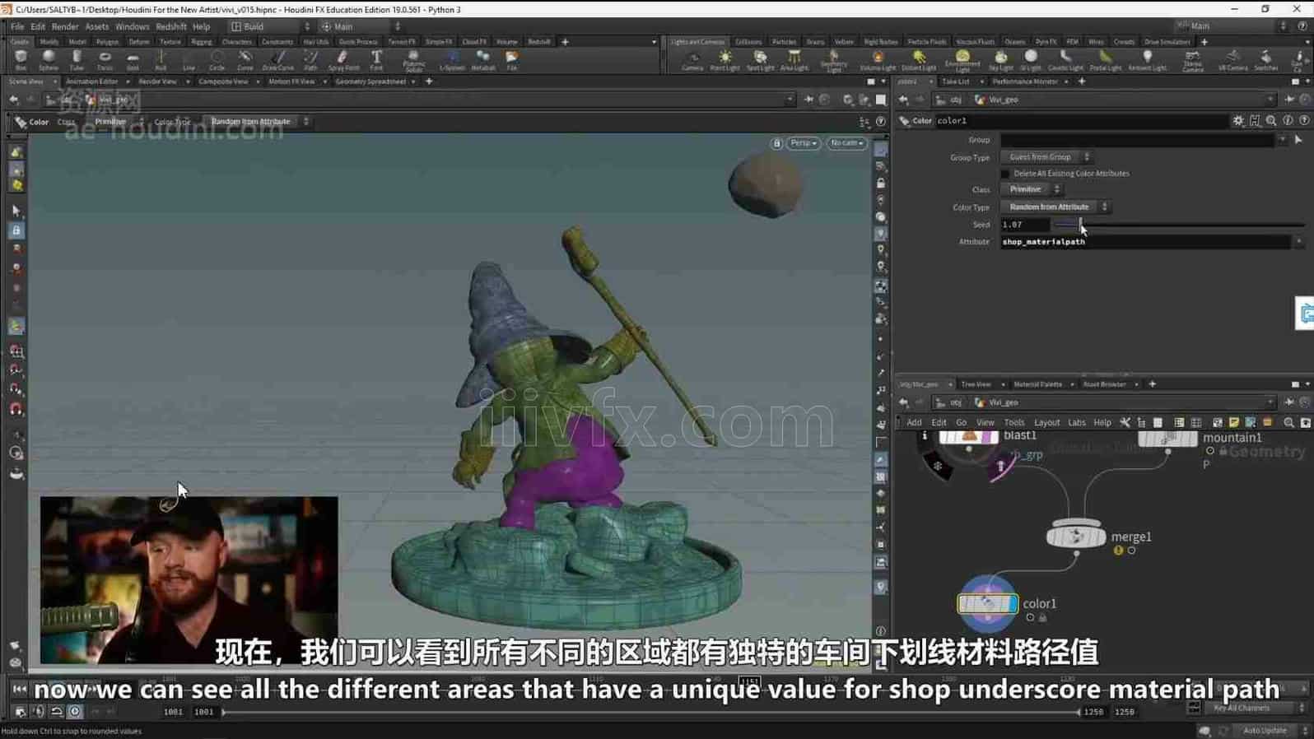
Task: Add a Point Light from the shelf
Action: click(x=725, y=60)
